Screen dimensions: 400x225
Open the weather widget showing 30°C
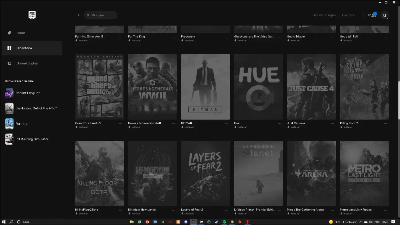[343, 222]
